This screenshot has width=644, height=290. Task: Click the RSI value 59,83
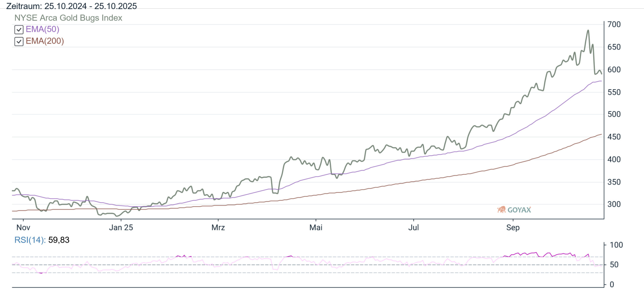pyautogui.click(x=59, y=240)
